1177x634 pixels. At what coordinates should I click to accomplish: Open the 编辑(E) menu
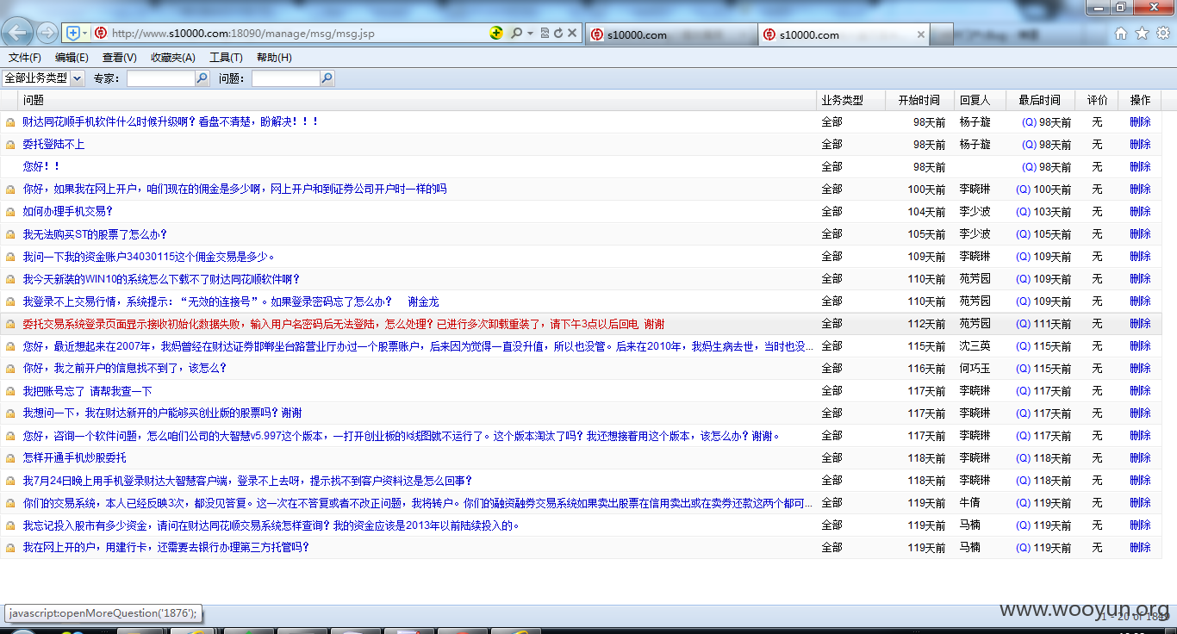tap(72, 58)
